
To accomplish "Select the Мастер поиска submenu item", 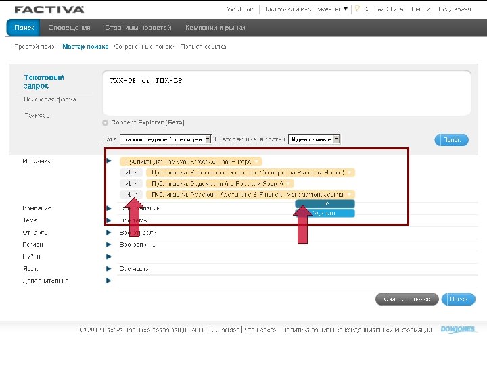I will click(x=85, y=47).
